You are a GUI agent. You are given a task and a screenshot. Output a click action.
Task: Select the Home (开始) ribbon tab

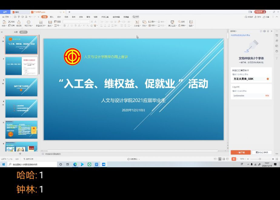click(44, 17)
